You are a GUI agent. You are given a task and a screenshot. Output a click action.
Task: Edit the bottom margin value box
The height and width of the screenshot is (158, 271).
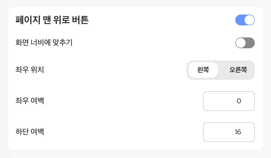[229, 132]
